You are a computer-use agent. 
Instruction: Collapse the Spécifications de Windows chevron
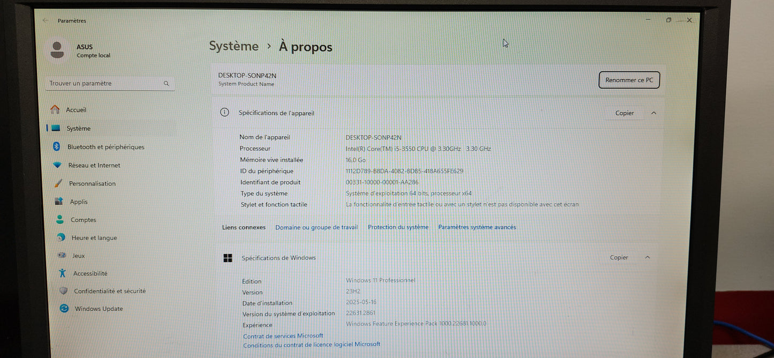coord(647,258)
